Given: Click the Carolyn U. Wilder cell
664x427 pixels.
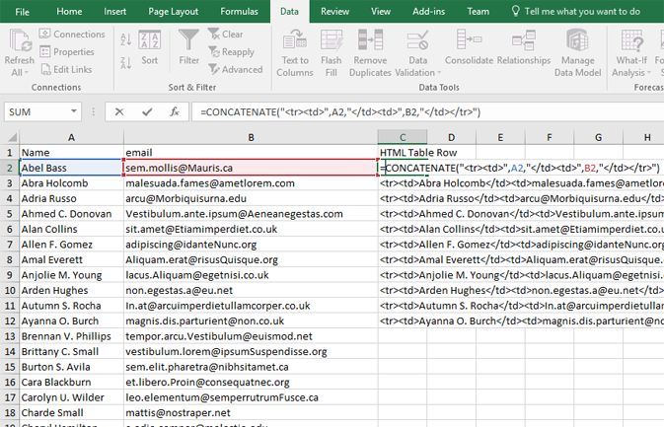Looking at the screenshot, I should 71,397.
